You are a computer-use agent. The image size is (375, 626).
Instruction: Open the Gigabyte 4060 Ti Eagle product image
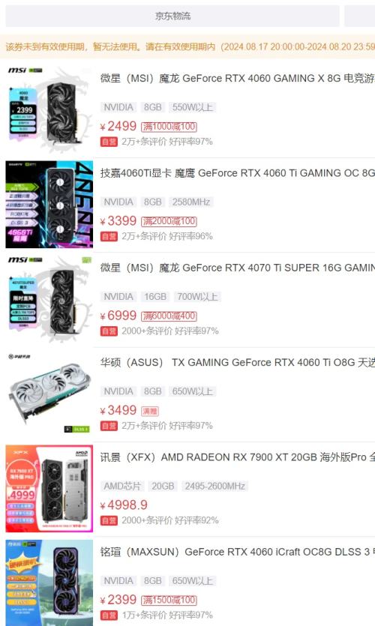point(49,205)
